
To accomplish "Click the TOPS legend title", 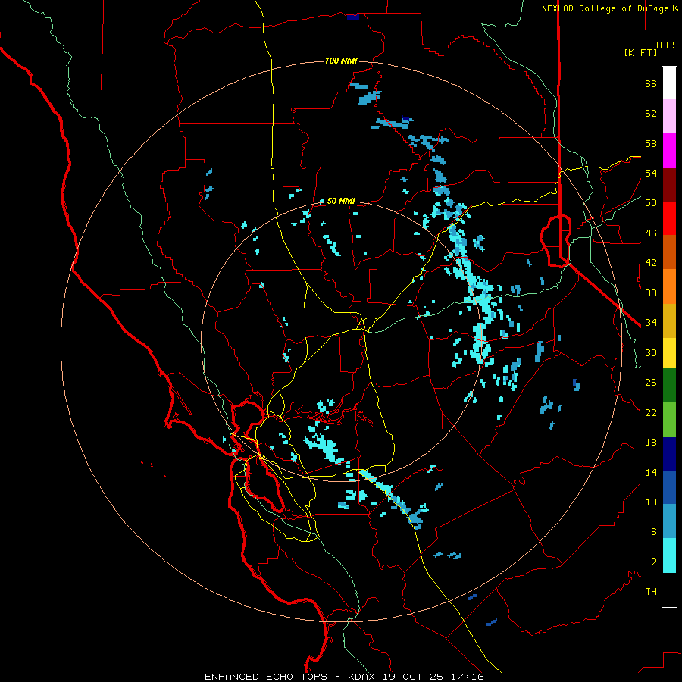I will pyautogui.click(x=666, y=45).
